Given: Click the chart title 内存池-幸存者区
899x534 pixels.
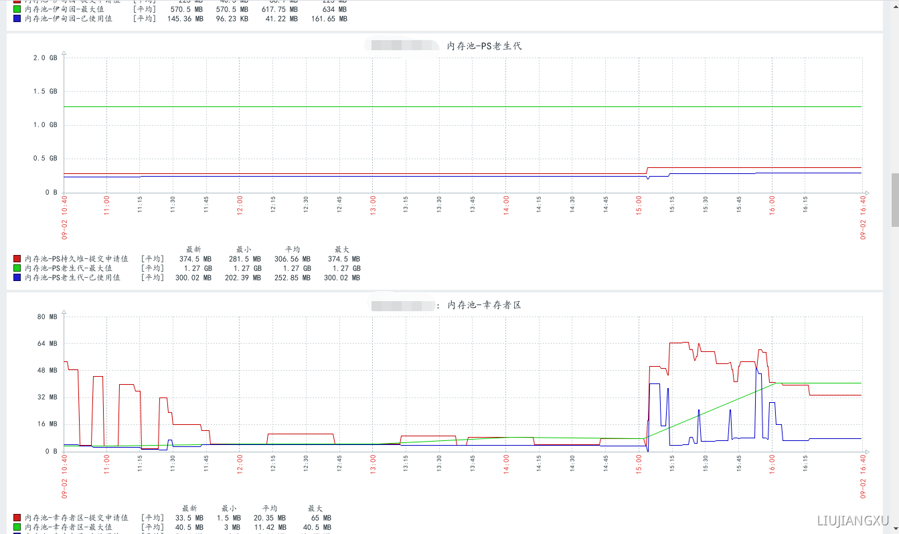Looking at the screenshot, I should tap(484, 304).
